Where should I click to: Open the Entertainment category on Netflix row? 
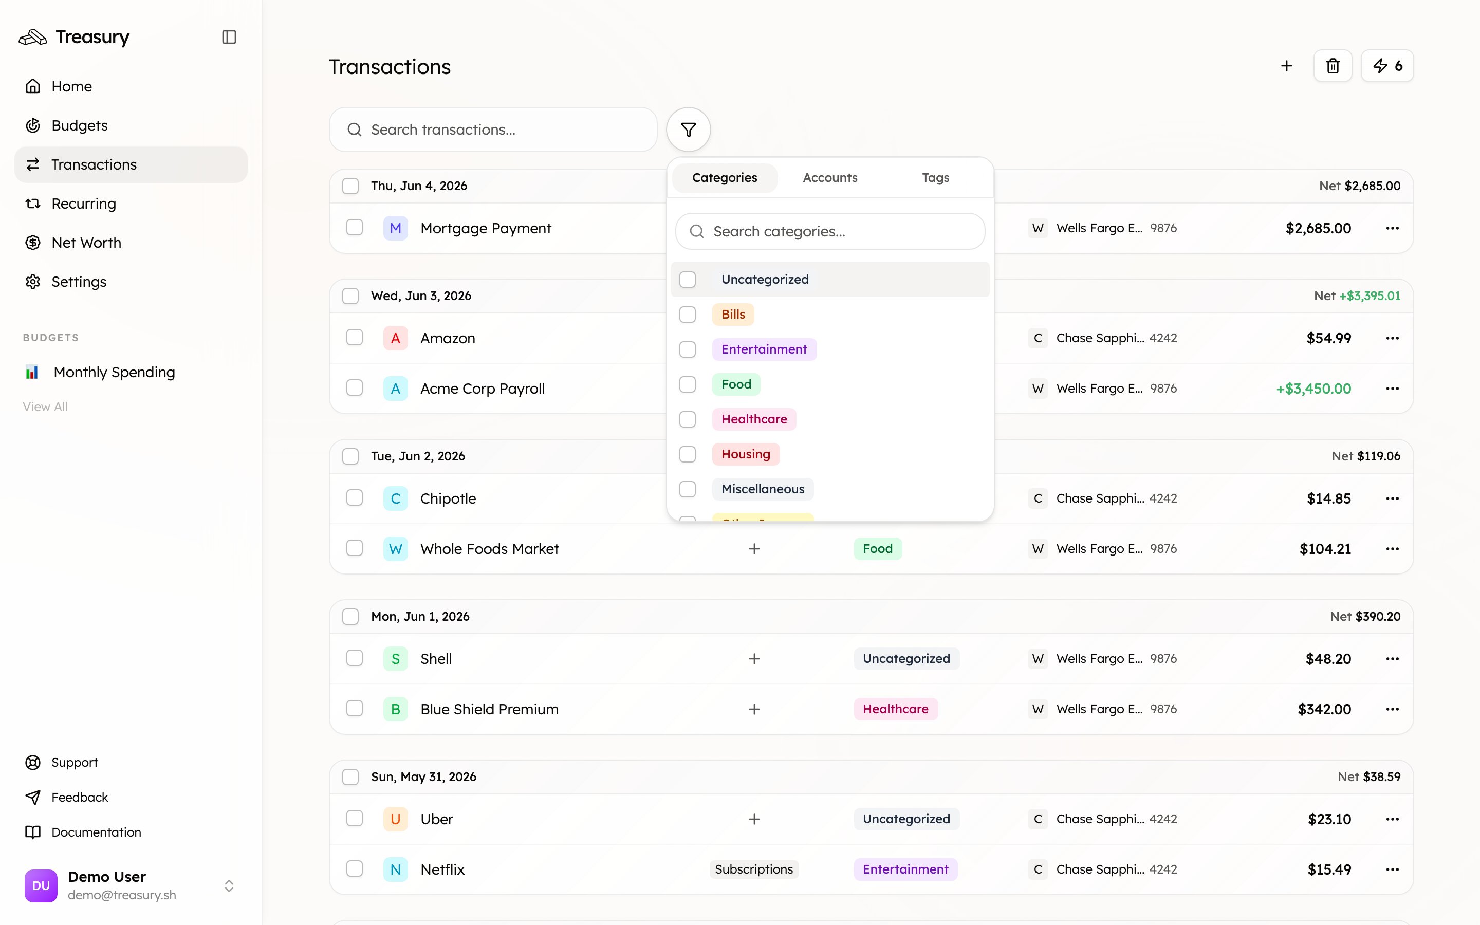click(x=905, y=869)
